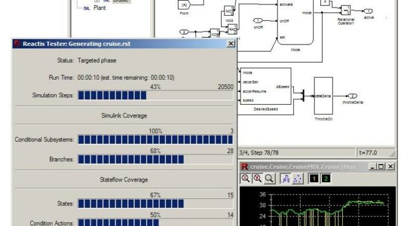Image resolution: width=401 pixels, height=226 pixels.
Task: Click the 68% branches percentage label
Action: (x=155, y=151)
